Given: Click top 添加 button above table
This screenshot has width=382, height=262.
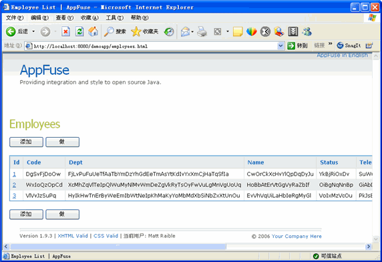Looking at the screenshot, I should (26, 142).
